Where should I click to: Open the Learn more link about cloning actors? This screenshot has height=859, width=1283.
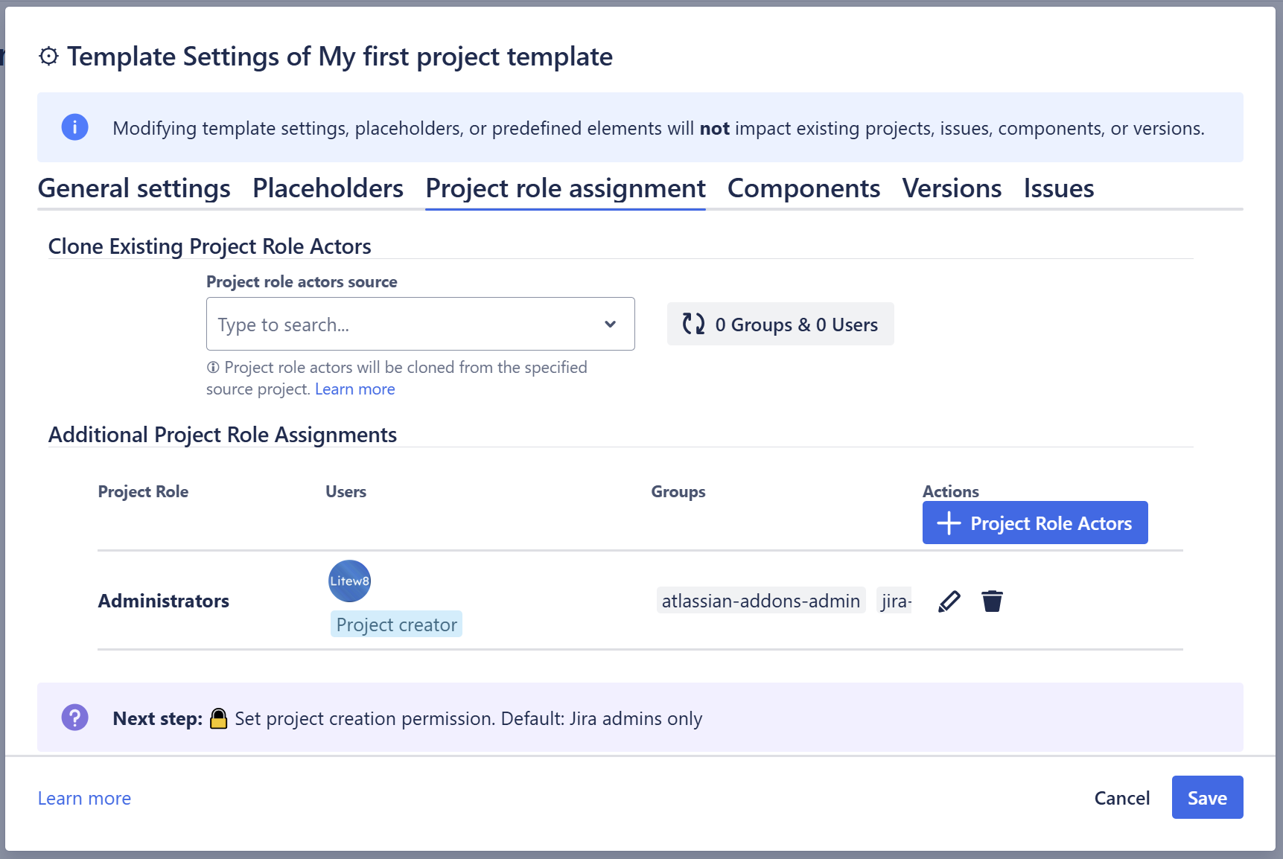(x=354, y=389)
